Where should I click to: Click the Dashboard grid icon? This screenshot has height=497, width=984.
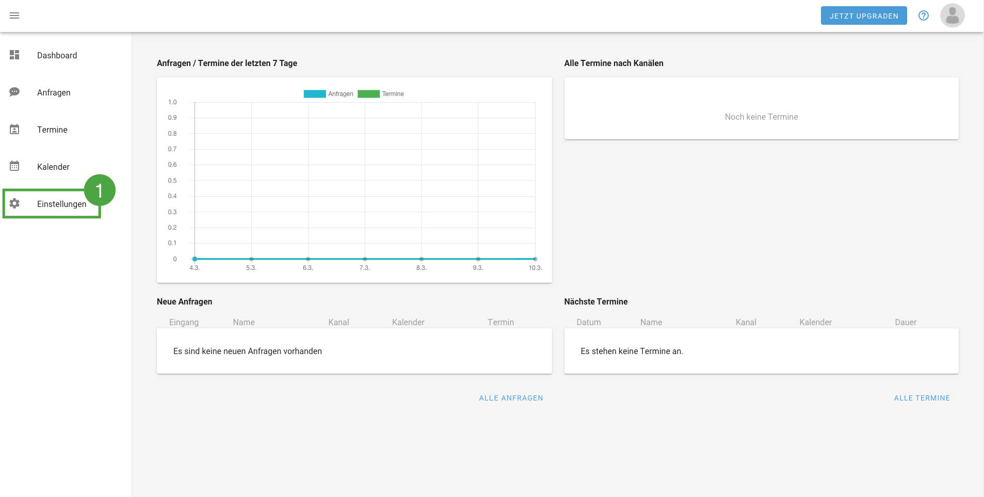(14, 55)
